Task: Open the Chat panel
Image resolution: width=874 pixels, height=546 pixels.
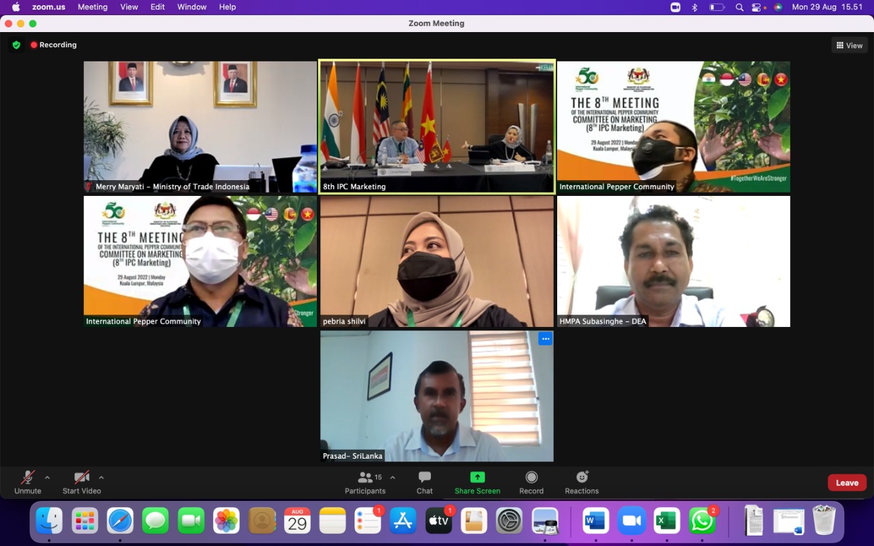Action: tap(425, 478)
